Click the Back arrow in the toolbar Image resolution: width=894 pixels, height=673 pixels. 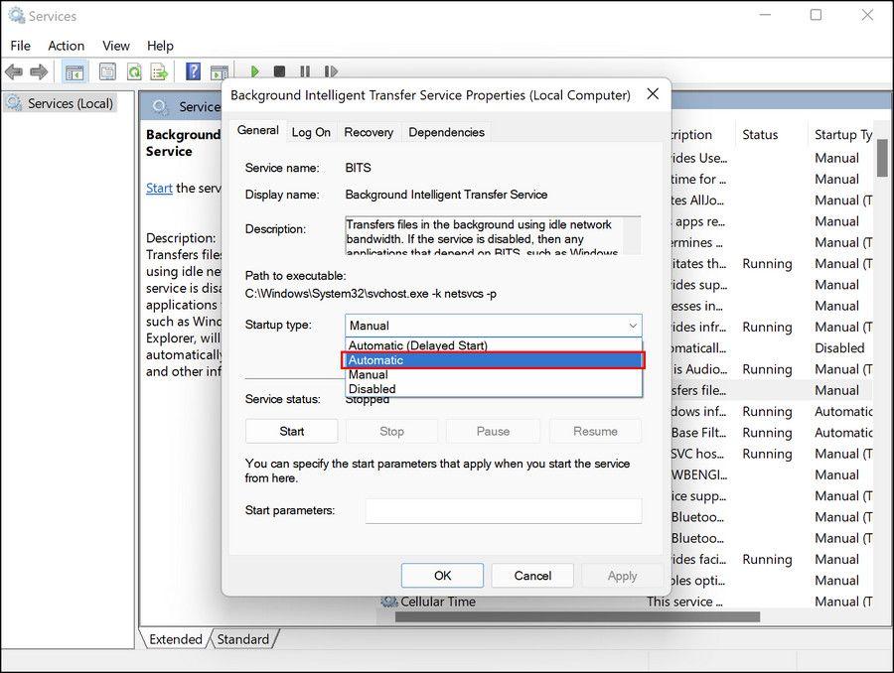point(14,72)
